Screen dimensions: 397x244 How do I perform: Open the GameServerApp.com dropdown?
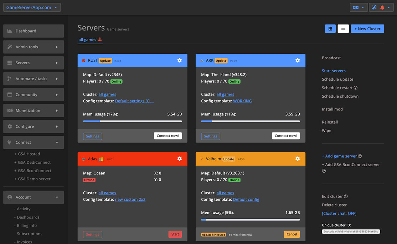32,7
